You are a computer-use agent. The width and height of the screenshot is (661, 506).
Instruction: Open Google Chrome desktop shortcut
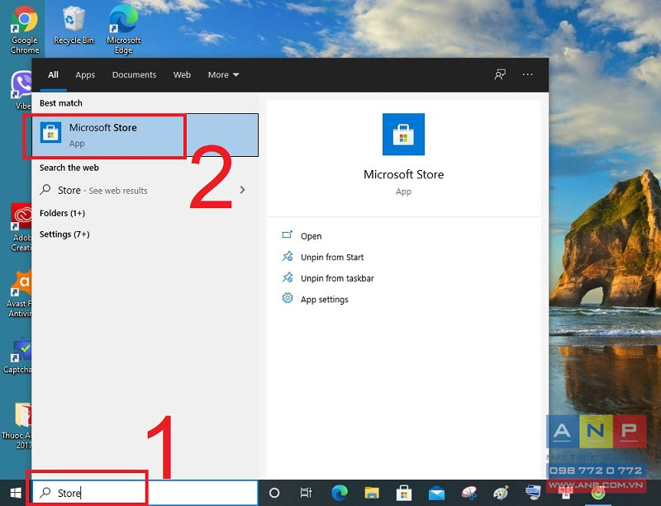25,31
